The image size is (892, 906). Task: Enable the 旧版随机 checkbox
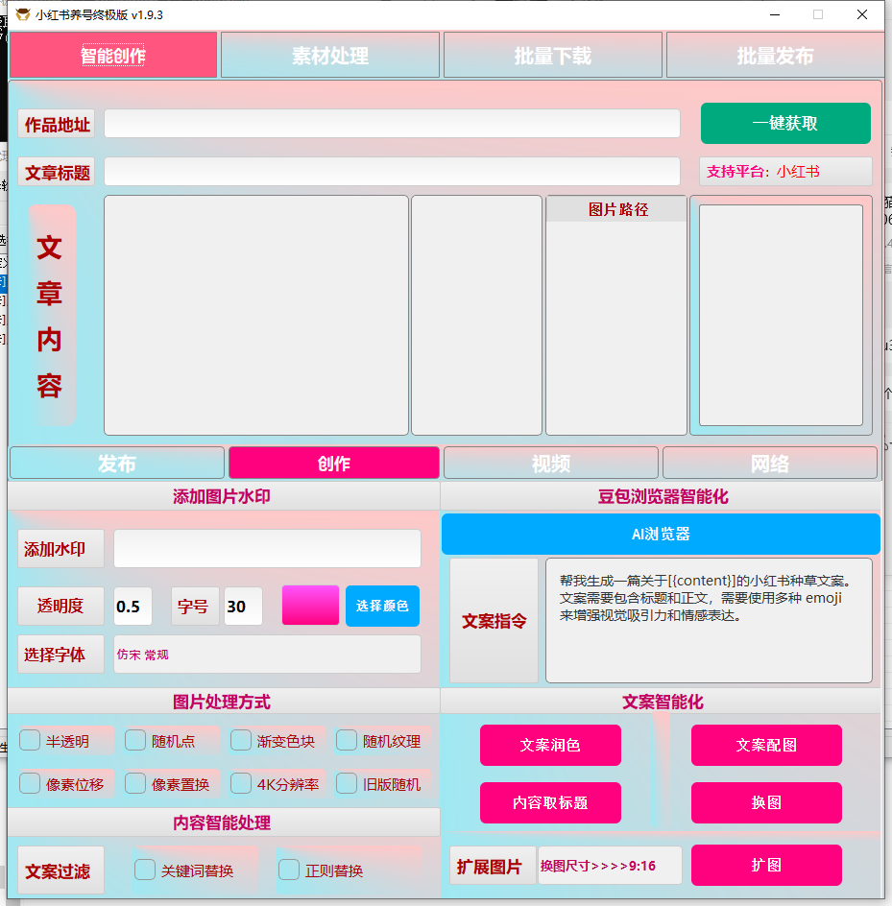pyautogui.click(x=347, y=783)
